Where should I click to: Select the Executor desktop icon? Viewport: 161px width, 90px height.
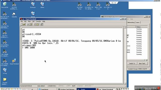pos(33,5)
